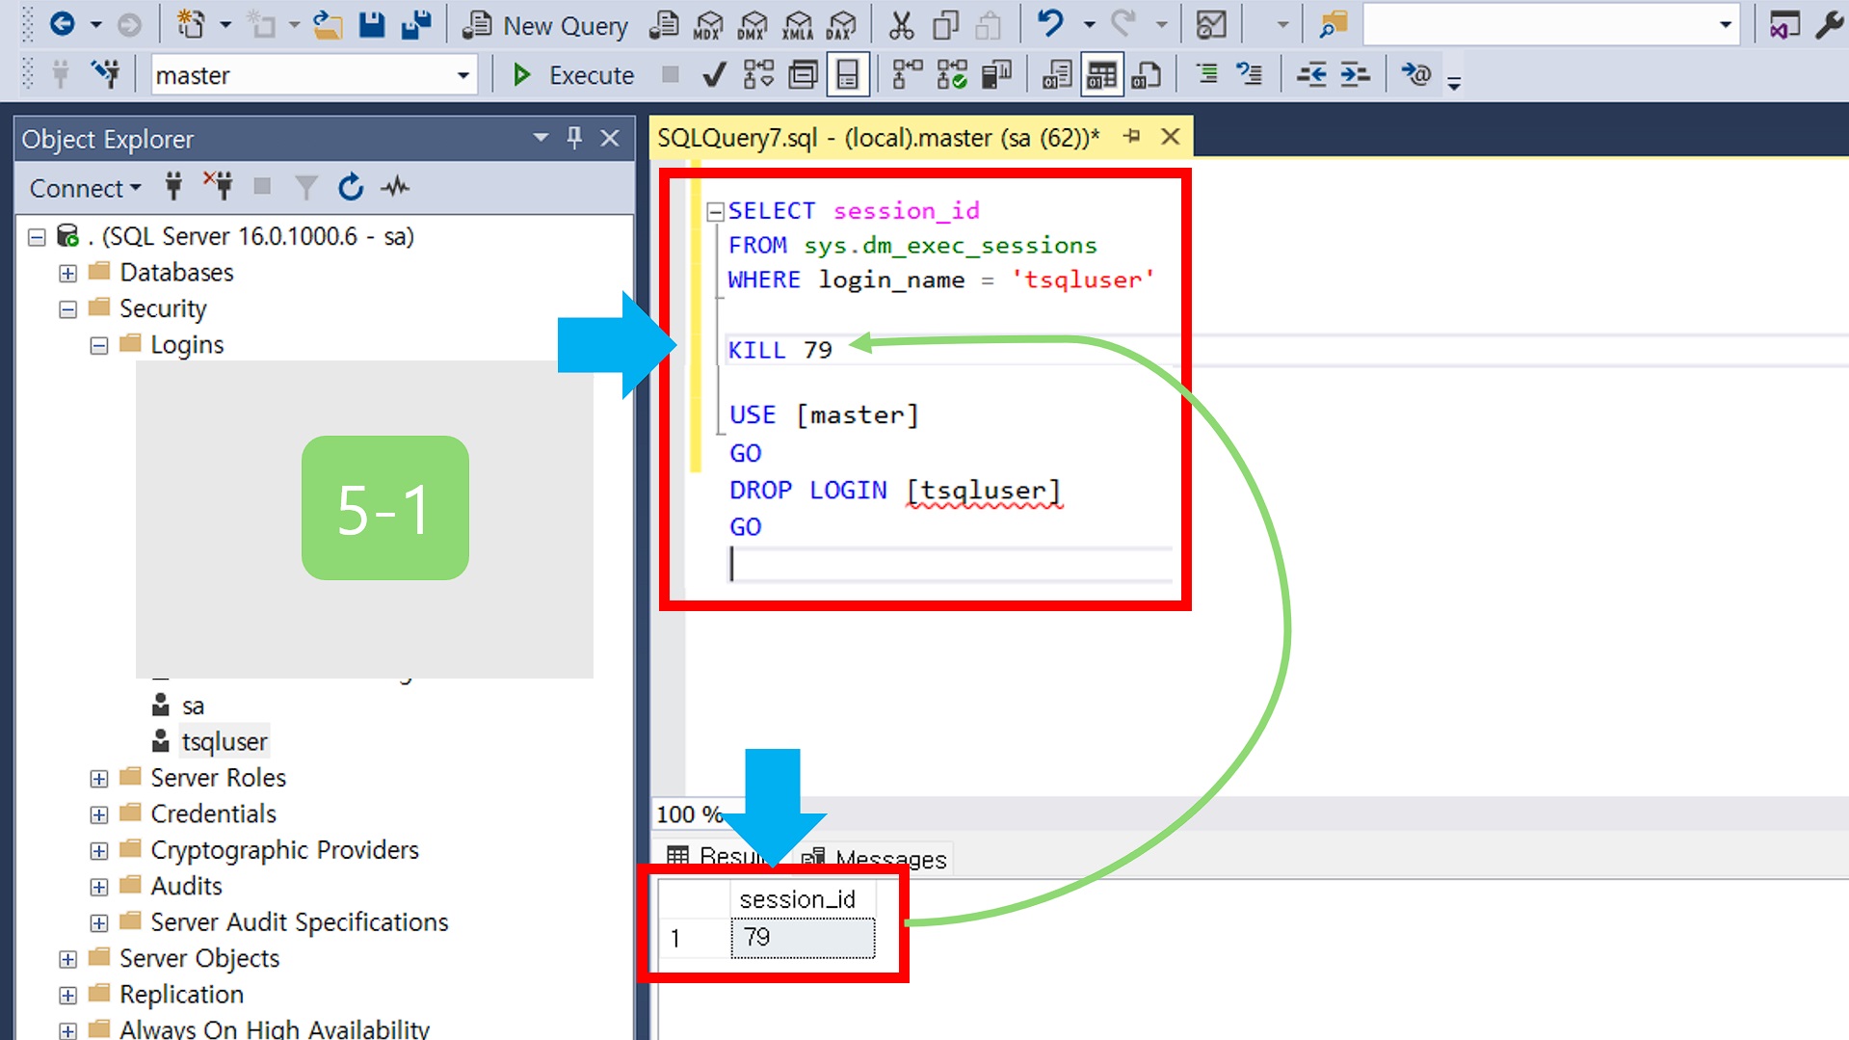Click the Decrease Indent icon

1311,74
